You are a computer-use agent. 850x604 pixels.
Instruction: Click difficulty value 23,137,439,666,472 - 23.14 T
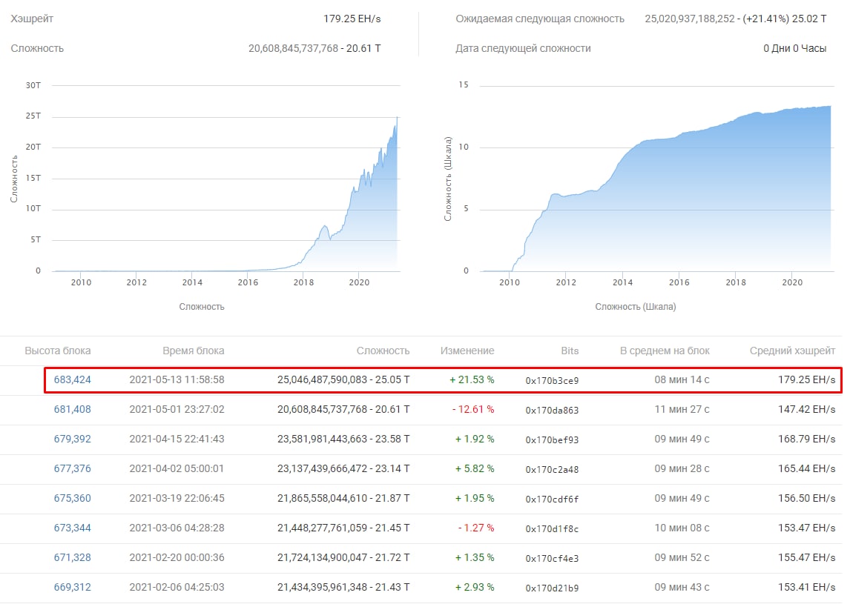343,468
